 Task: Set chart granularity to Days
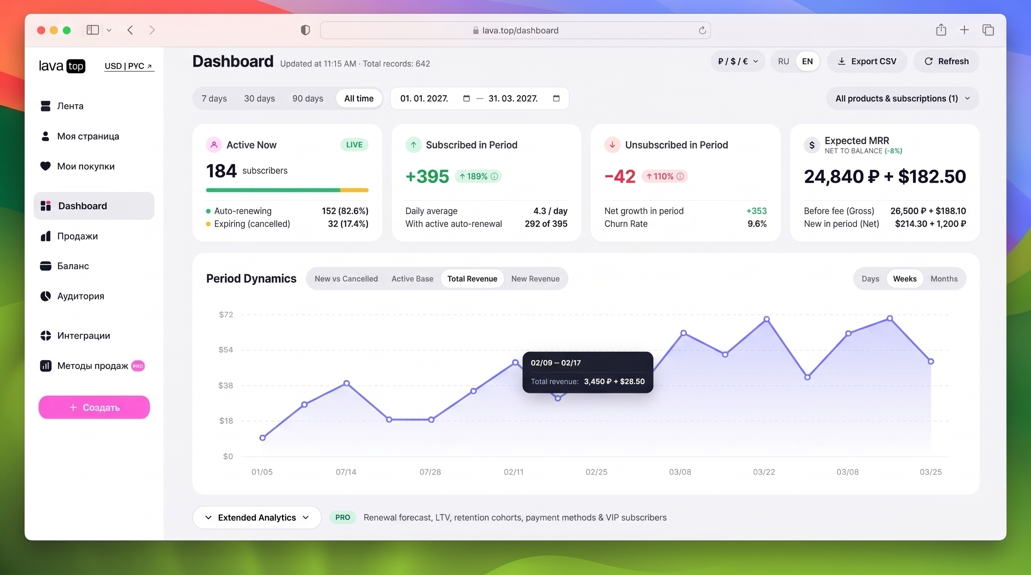click(x=871, y=279)
